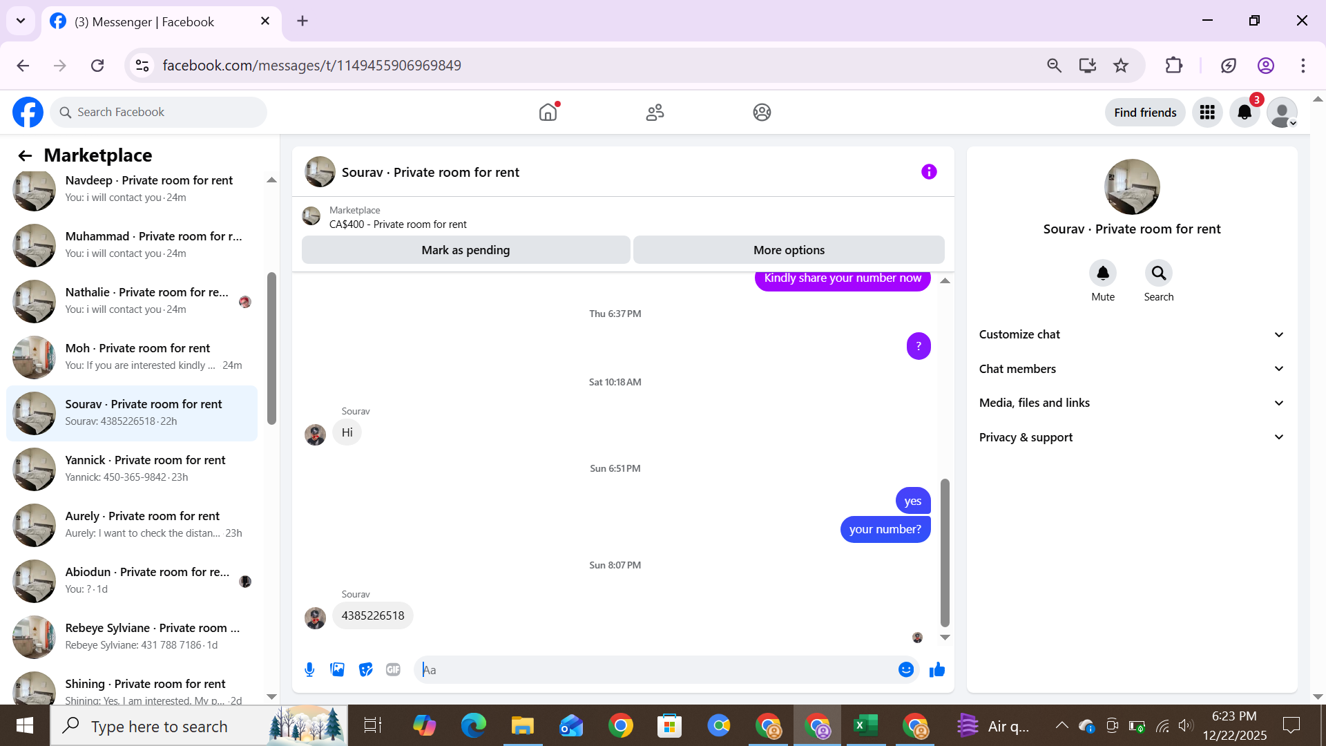Click the message input field
Image resolution: width=1326 pixels, height=746 pixels.
click(656, 669)
